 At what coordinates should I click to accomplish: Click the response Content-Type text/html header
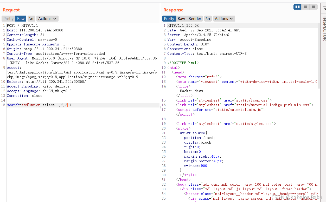point(207,53)
